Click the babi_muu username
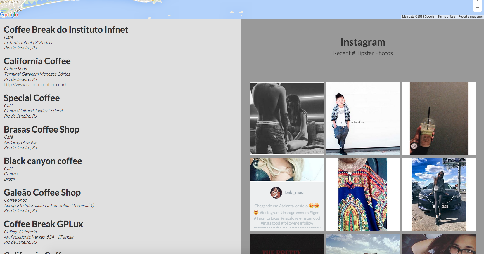The image size is (484, 254). [x=294, y=192]
